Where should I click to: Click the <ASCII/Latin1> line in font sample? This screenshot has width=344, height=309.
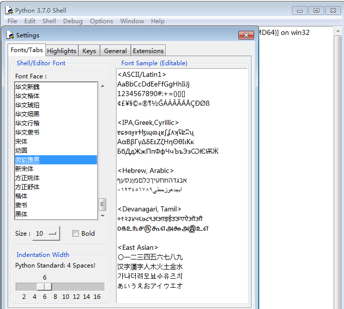(142, 75)
